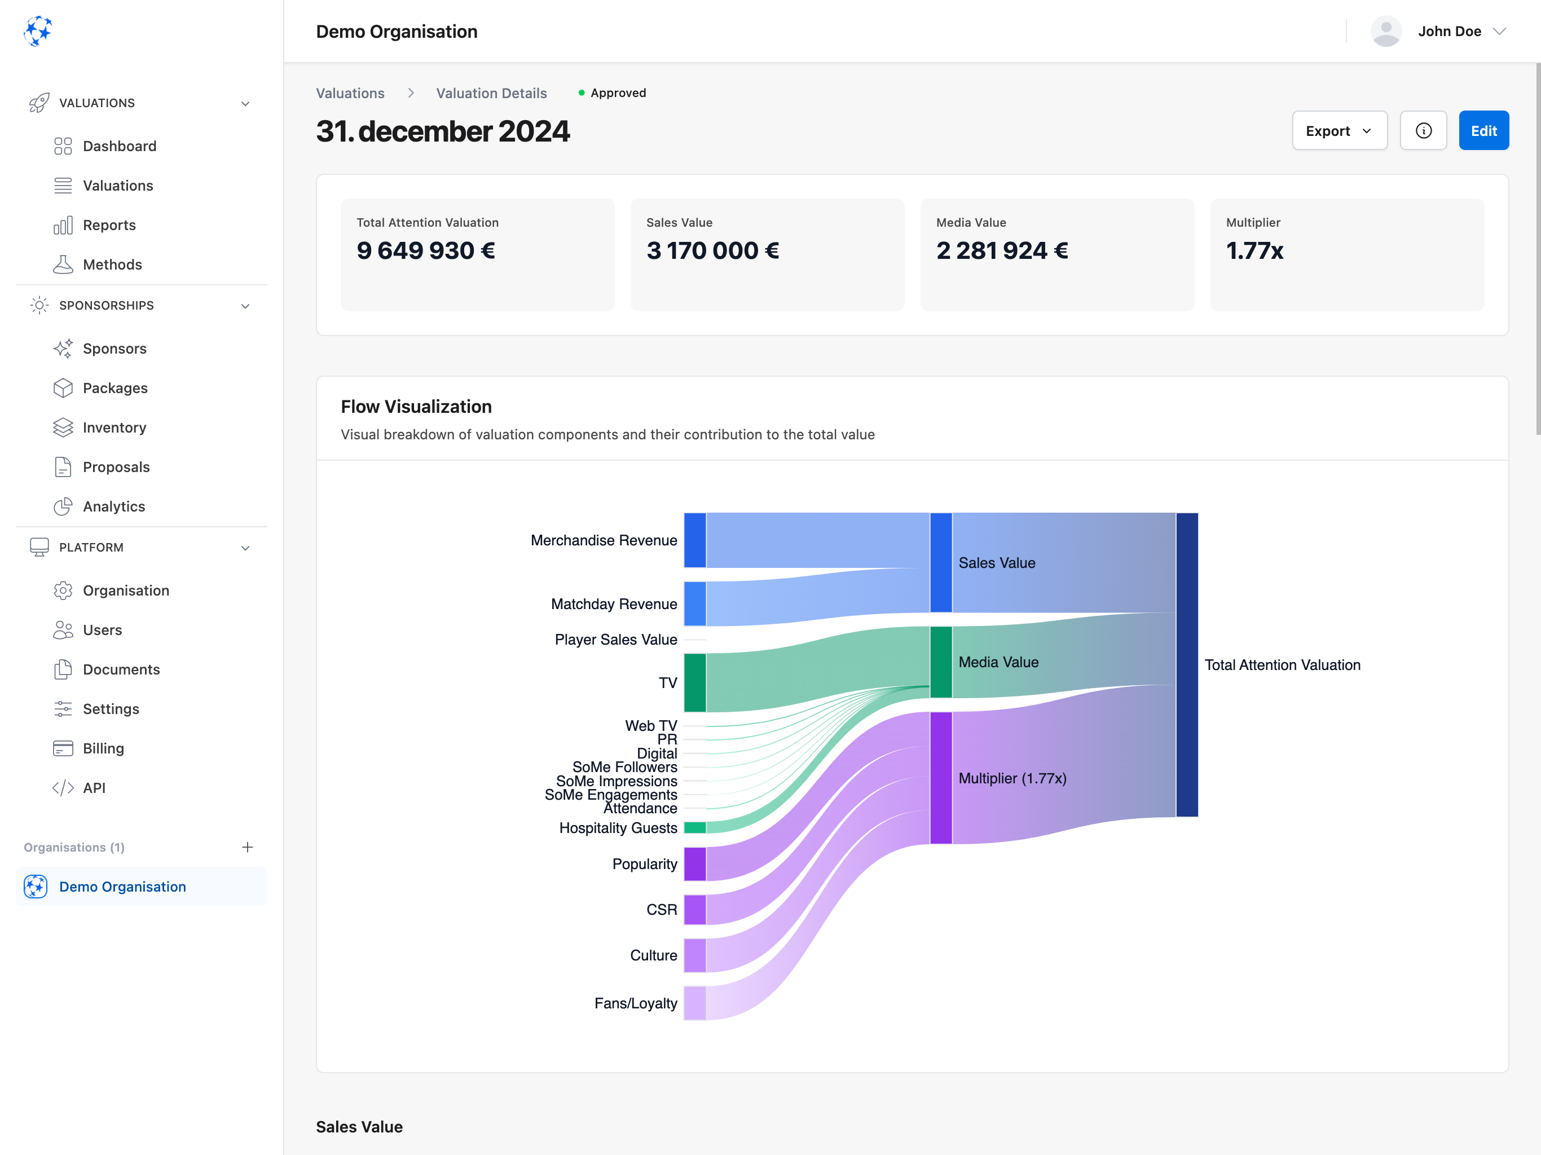The image size is (1541, 1155).
Task: Open the Reports section via its chart icon
Action: (x=63, y=224)
